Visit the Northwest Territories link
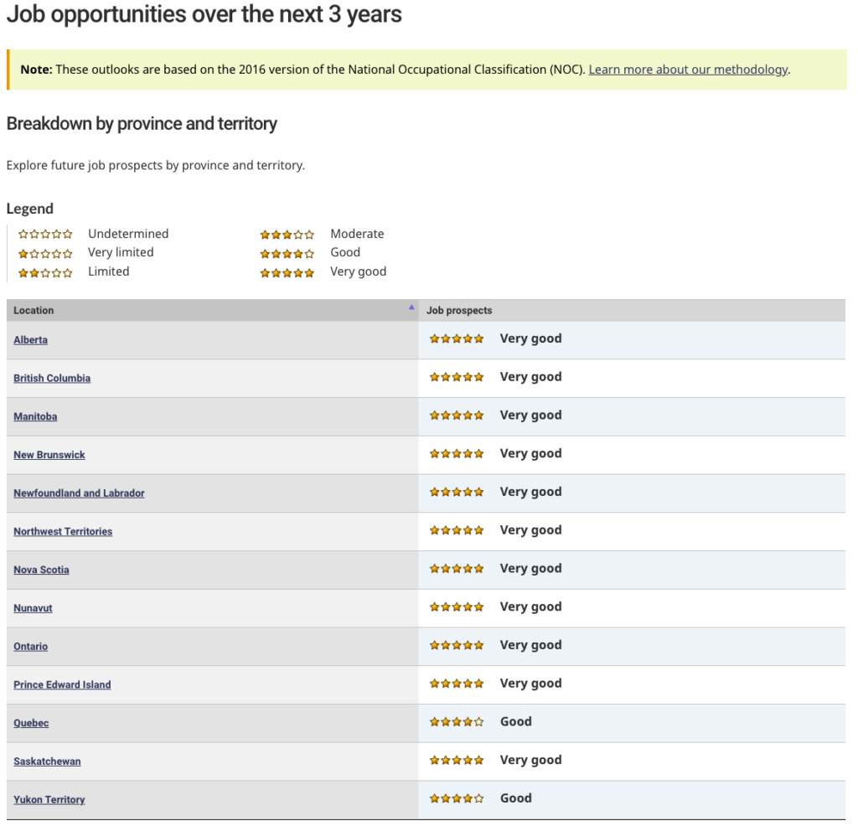The height and width of the screenshot is (826, 858). 63,532
